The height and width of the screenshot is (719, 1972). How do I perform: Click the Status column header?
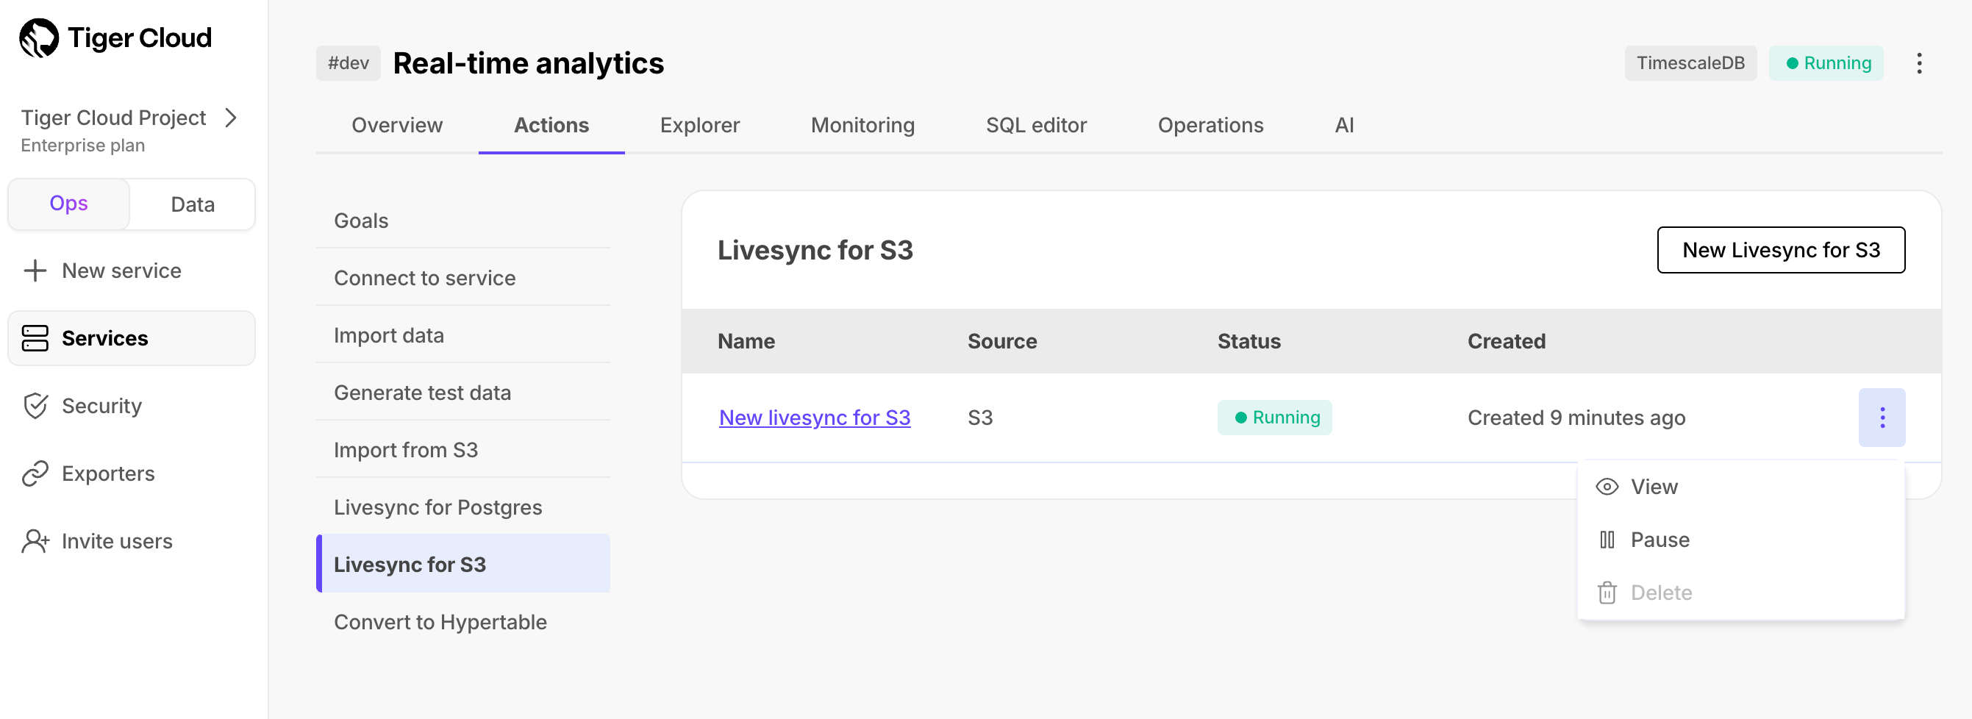[1248, 340]
